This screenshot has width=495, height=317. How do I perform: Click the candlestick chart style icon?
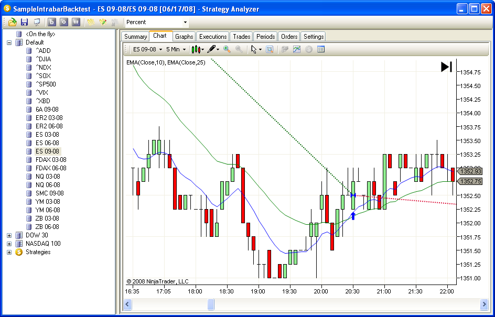196,49
